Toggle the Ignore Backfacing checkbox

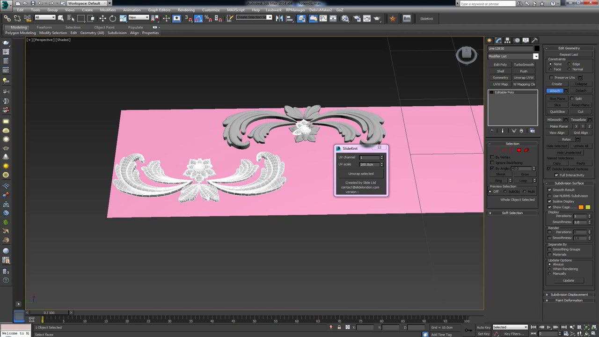491,163
